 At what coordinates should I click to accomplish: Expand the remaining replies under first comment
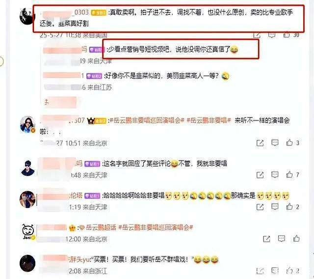coord(60,103)
